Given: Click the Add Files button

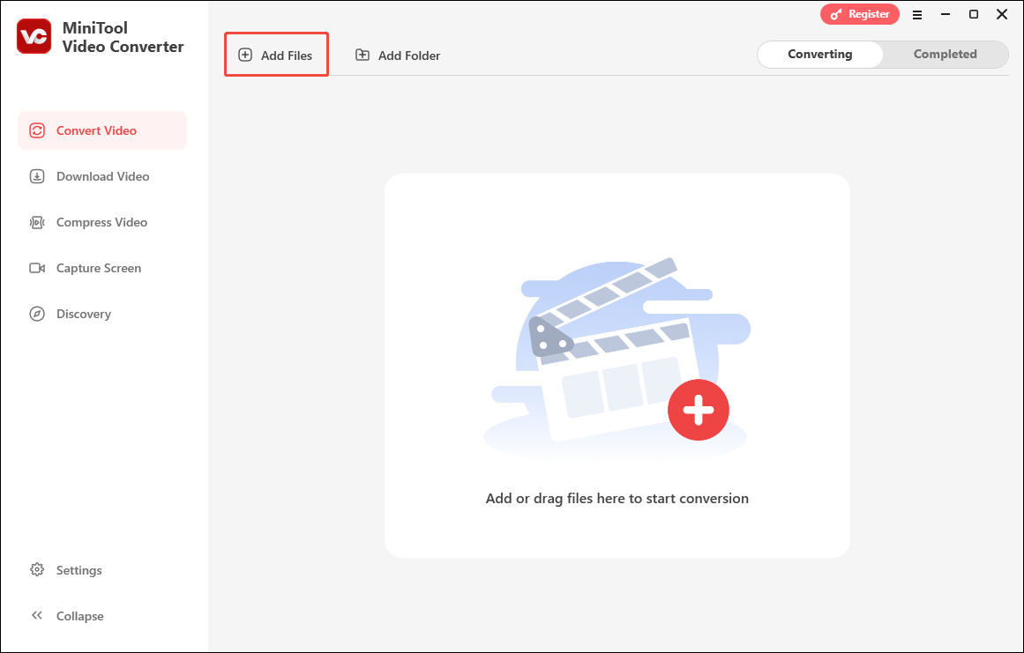Looking at the screenshot, I should tap(275, 55).
